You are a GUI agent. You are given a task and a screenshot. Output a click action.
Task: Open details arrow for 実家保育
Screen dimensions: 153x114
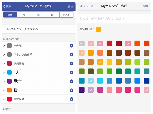coord(71,99)
